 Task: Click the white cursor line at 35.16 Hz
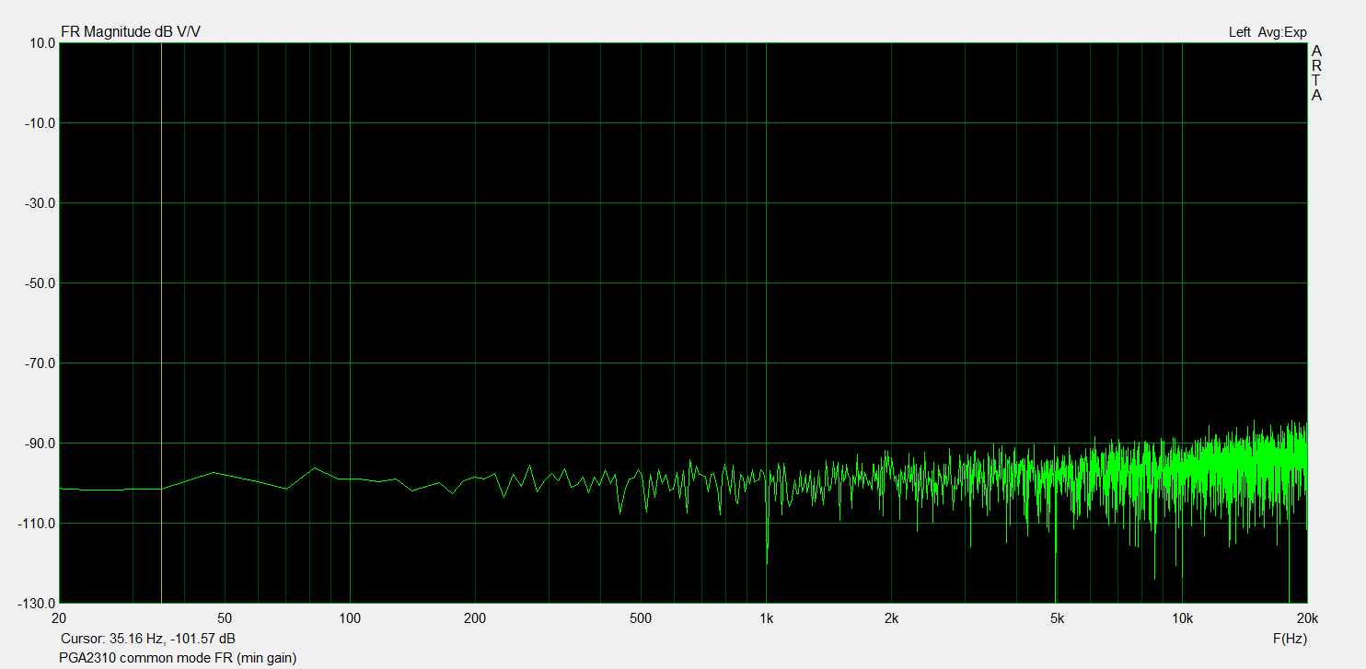(x=161, y=322)
